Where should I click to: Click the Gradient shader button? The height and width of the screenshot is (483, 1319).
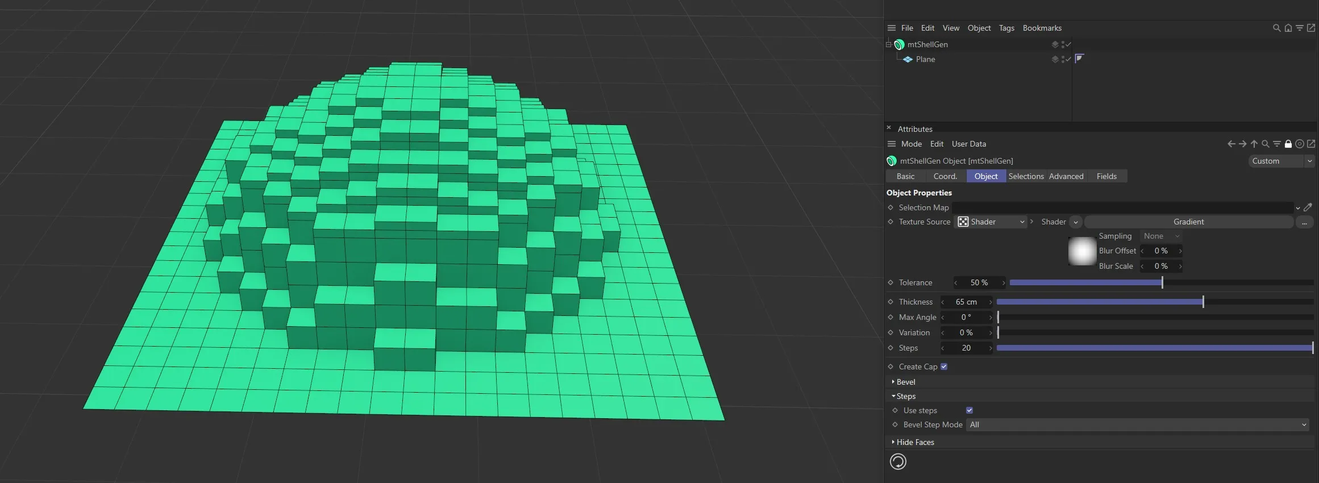[x=1188, y=222]
